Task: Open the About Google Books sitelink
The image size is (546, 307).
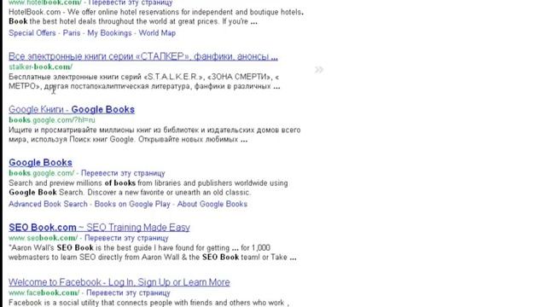Action: pyautogui.click(x=212, y=204)
